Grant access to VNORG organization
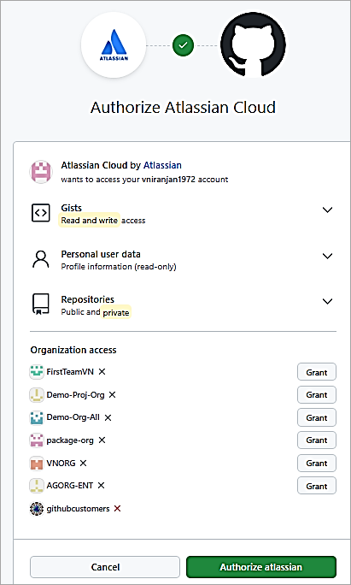Viewport: 351px width, 585px height. (317, 463)
